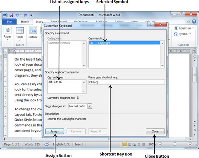This screenshot has height=158, width=199.
Task: Switch to Draft view icon
Action: [x=144, y=144]
